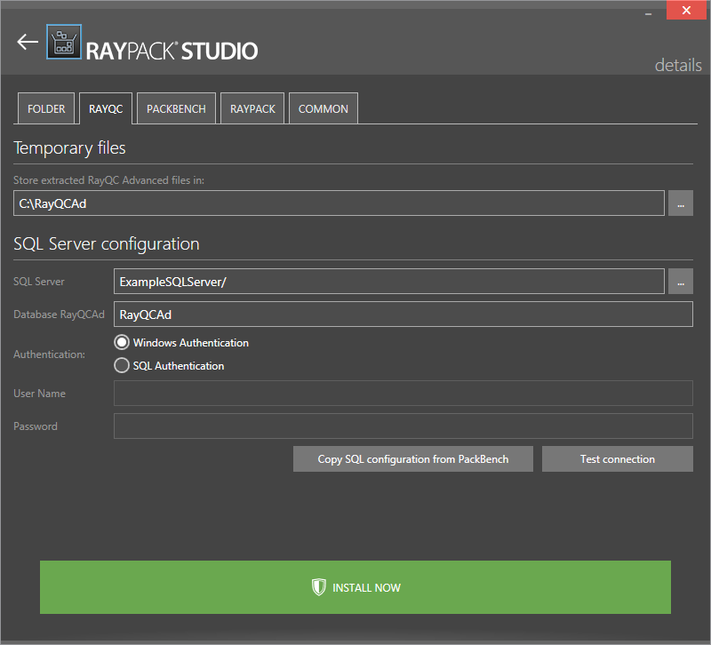This screenshot has width=711, height=645.
Task: Select Windows Authentication option
Action: 123,343
